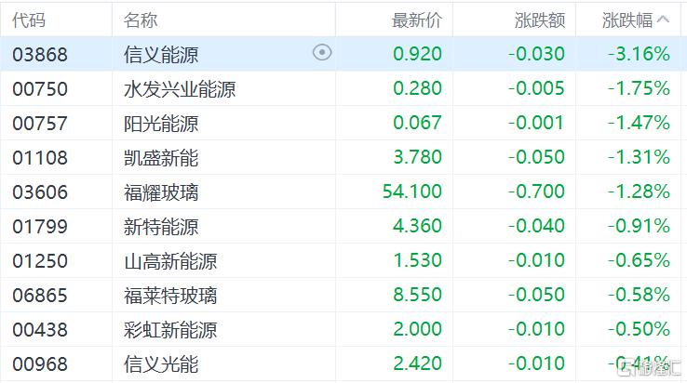Open stock name 阳光能源
This screenshot has width=687, height=383.
pyautogui.click(x=161, y=124)
